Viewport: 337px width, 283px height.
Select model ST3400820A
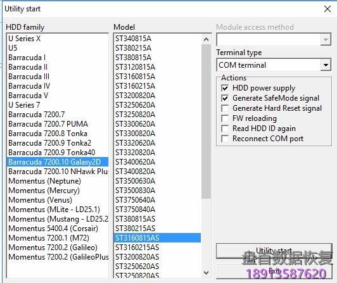point(158,172)
